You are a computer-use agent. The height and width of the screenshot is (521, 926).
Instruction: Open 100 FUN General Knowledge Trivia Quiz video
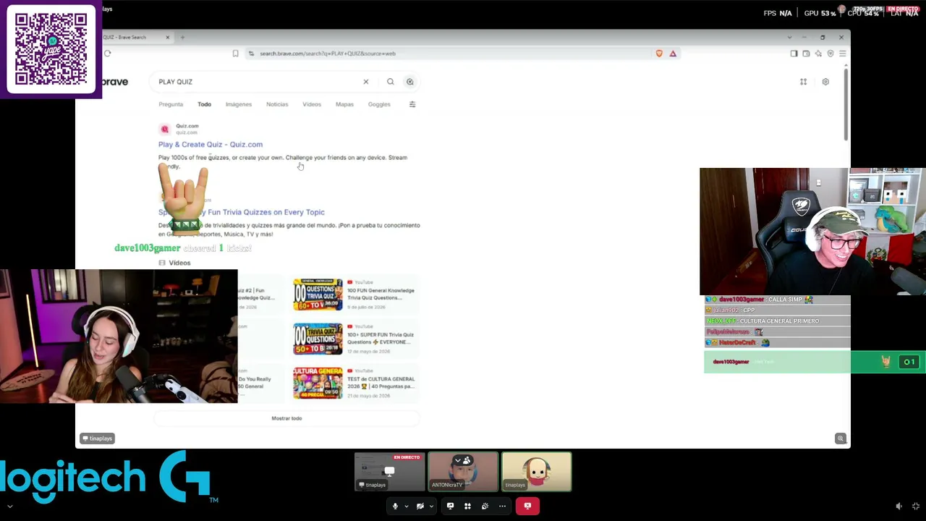point(381,294)
